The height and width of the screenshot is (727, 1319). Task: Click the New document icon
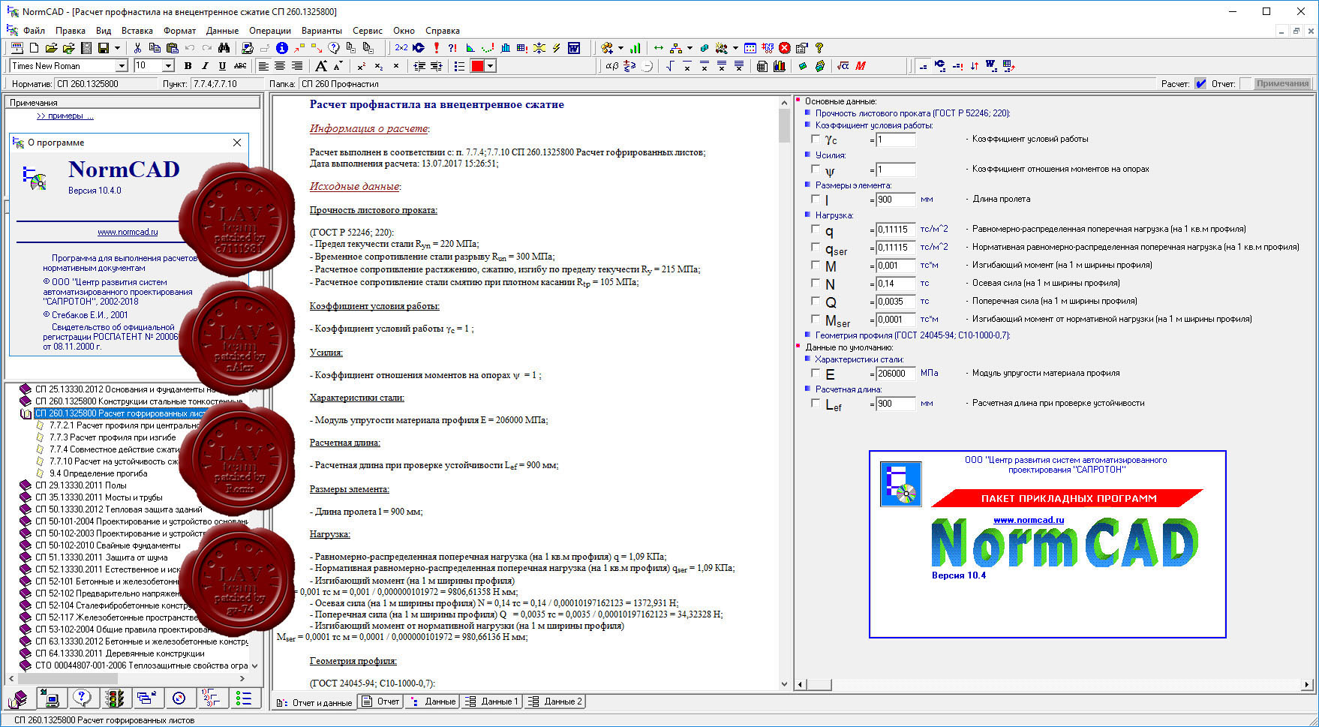[35, 48]
